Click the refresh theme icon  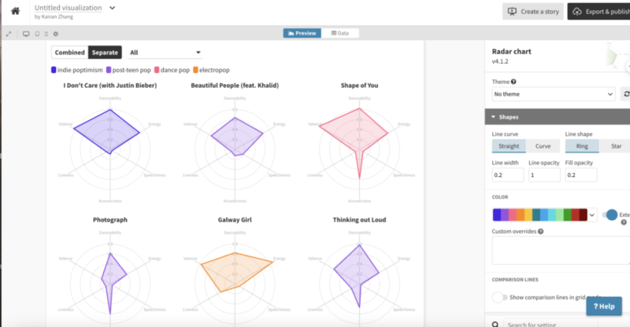pos(625,94)
